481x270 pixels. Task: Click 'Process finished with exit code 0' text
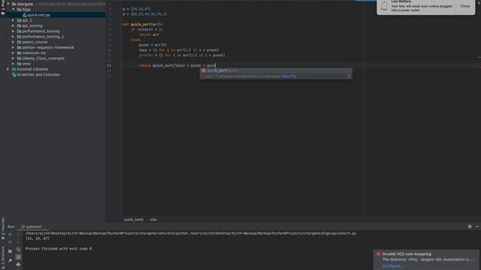[59, 249]
